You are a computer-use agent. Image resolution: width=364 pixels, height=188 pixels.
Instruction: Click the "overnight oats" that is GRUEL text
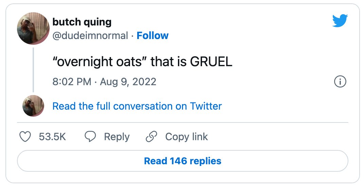(142, 62)
